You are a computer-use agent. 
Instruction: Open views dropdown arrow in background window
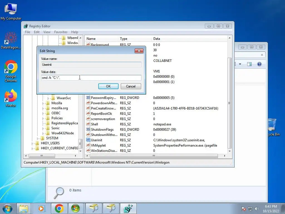click(240, 64)
